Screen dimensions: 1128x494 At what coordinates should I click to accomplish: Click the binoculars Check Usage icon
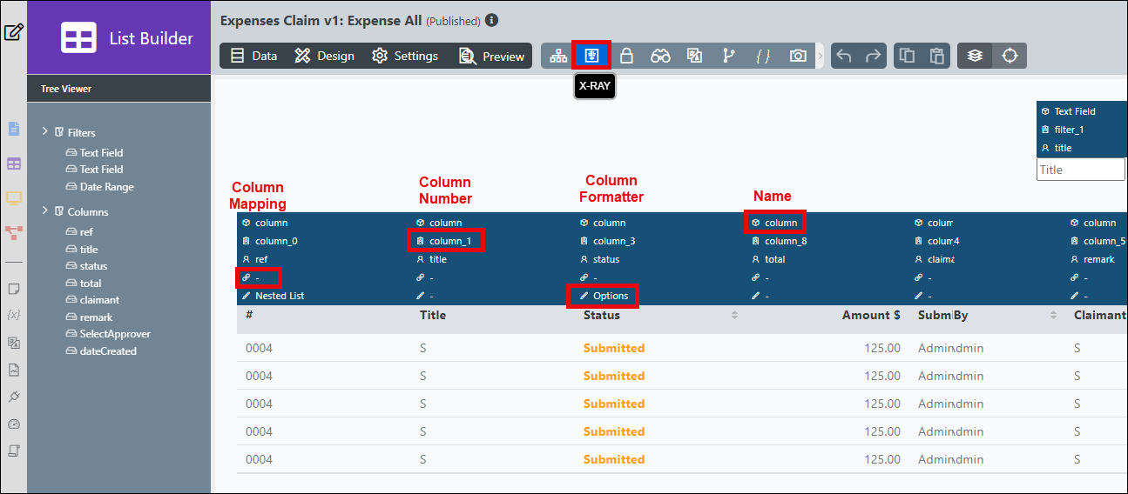(660, 56)
